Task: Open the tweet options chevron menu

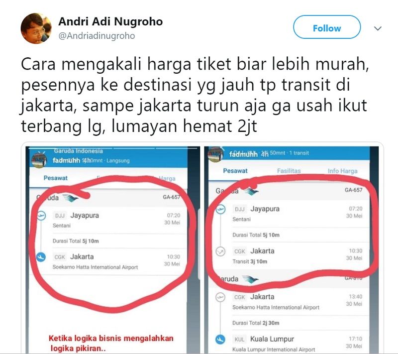Action: pos(378,28)
